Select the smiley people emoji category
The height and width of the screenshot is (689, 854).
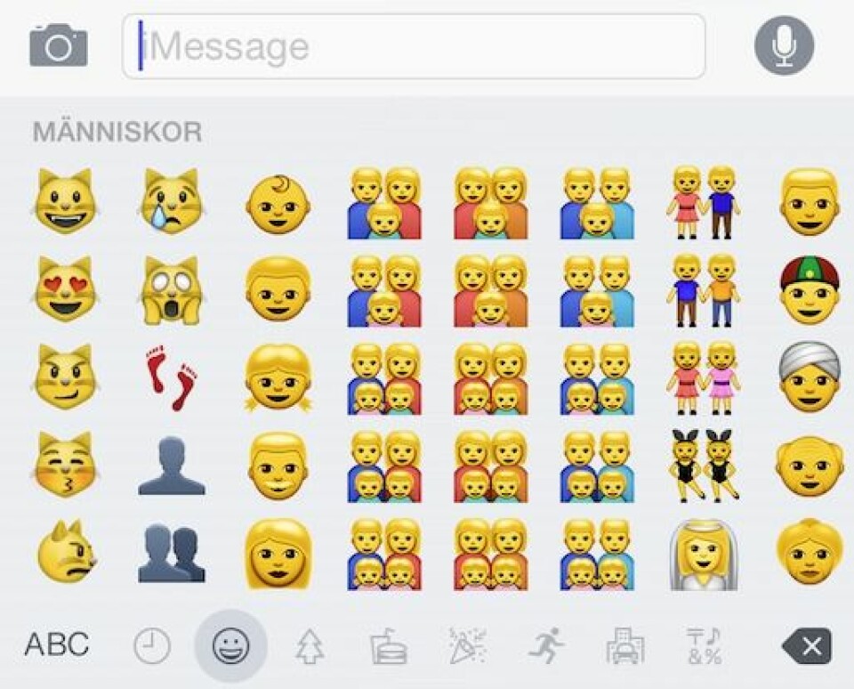pos(231,646)
